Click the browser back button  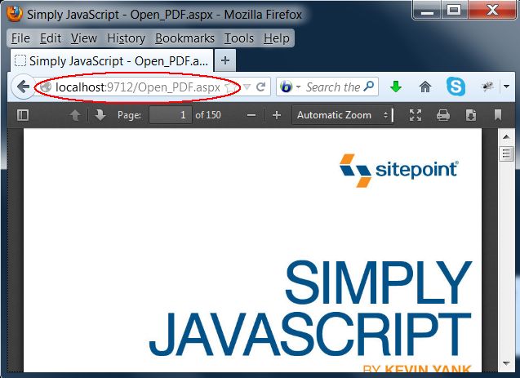click(23, 87)
